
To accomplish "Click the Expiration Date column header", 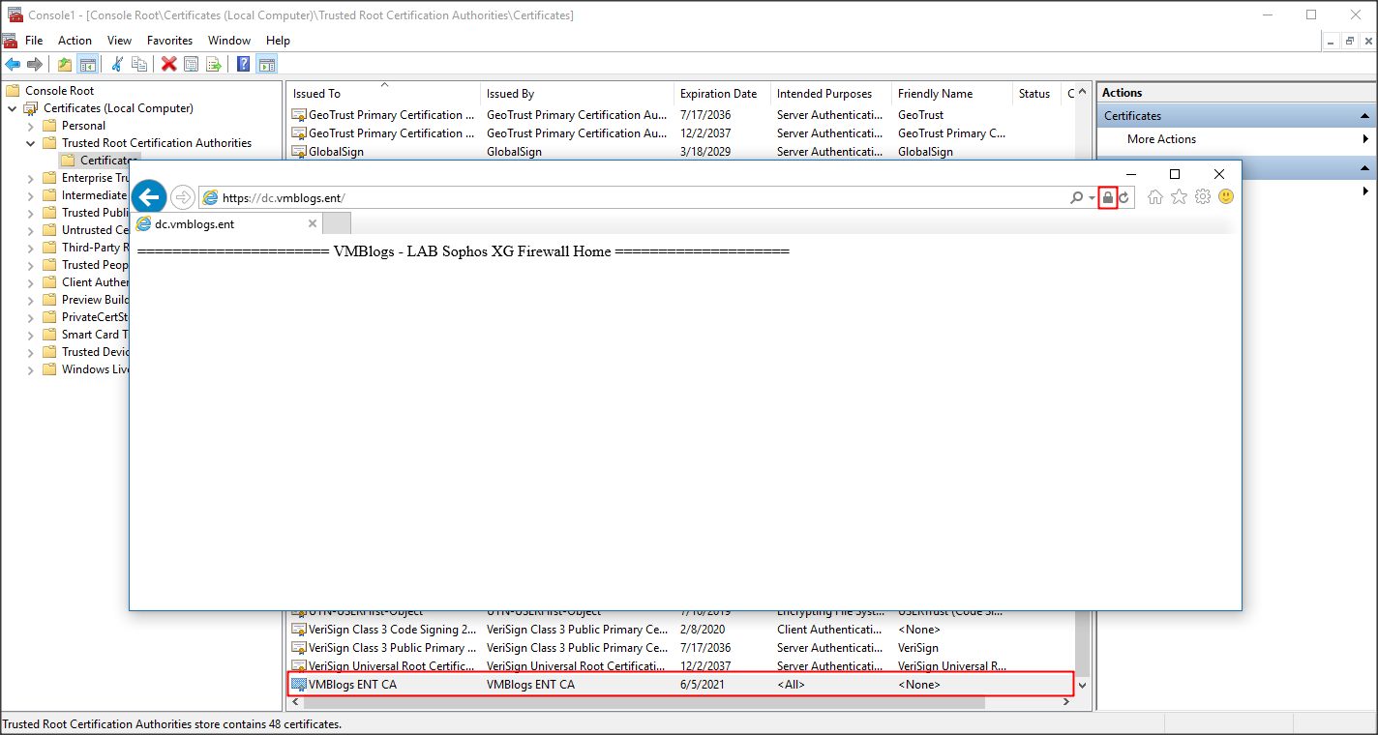I will pyautogui.click(x=718, y=94).
